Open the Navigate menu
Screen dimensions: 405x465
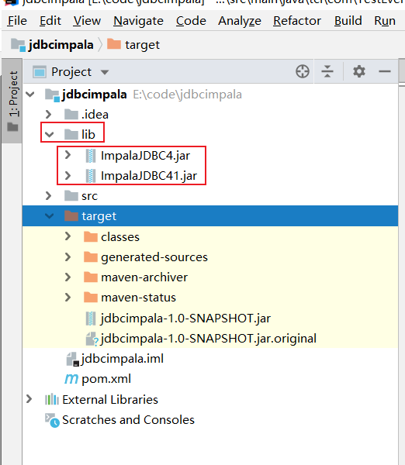click(138, 21)
